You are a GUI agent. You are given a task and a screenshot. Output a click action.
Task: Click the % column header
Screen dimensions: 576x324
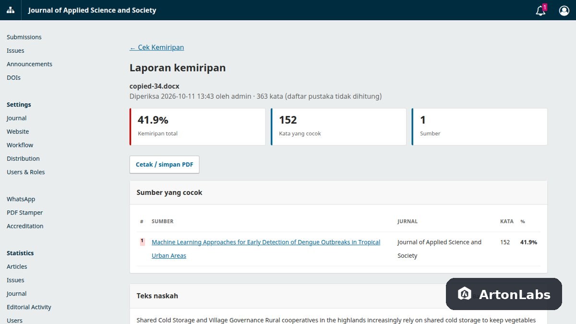point(523,221)
